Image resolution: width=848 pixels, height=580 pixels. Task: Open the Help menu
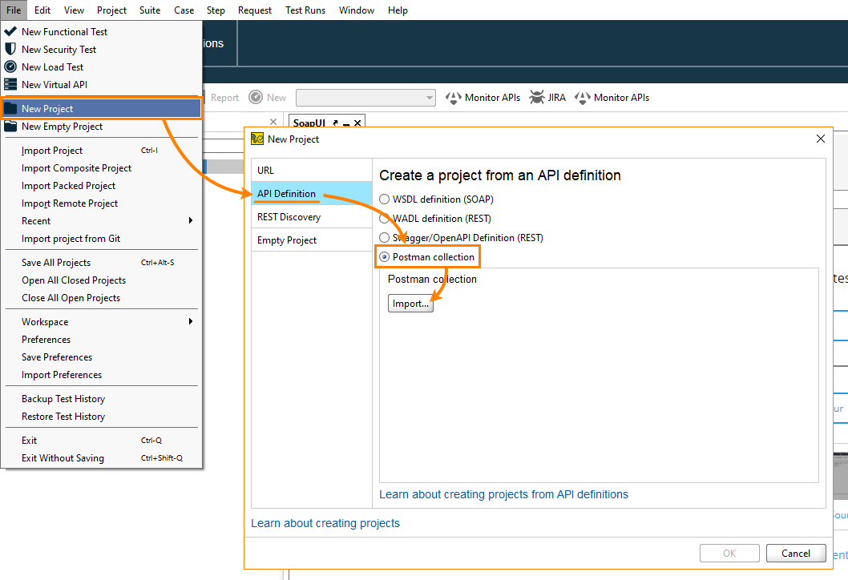click(x=397, y=10)
